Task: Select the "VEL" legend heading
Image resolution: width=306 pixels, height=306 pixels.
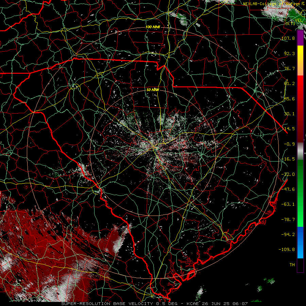Action: [x=299, y=20]
